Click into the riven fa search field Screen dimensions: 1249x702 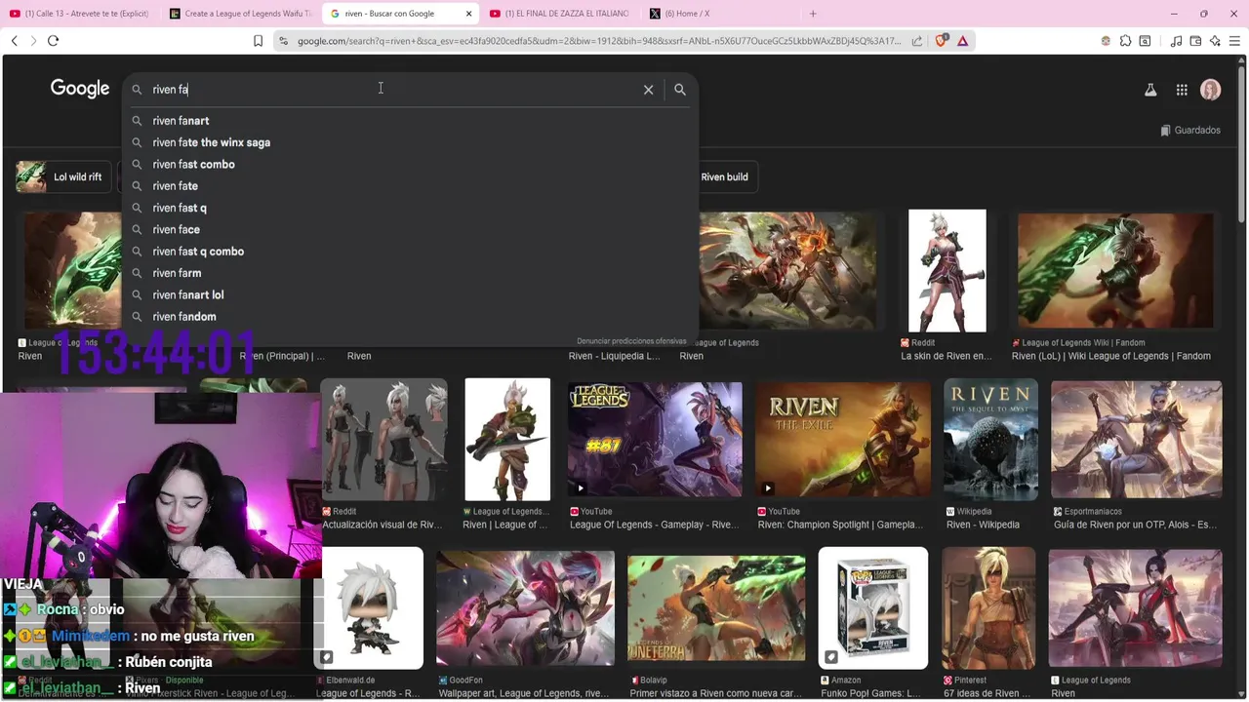[390, 90]
